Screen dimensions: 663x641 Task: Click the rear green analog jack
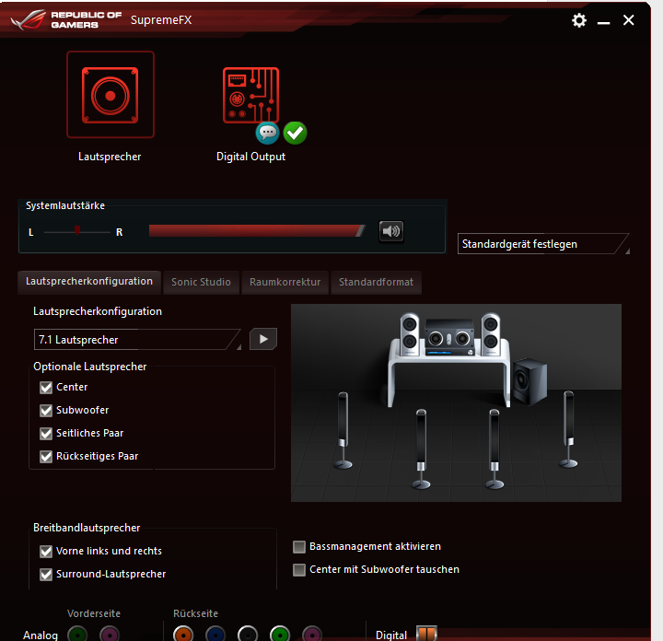click(x=280, y=635)
